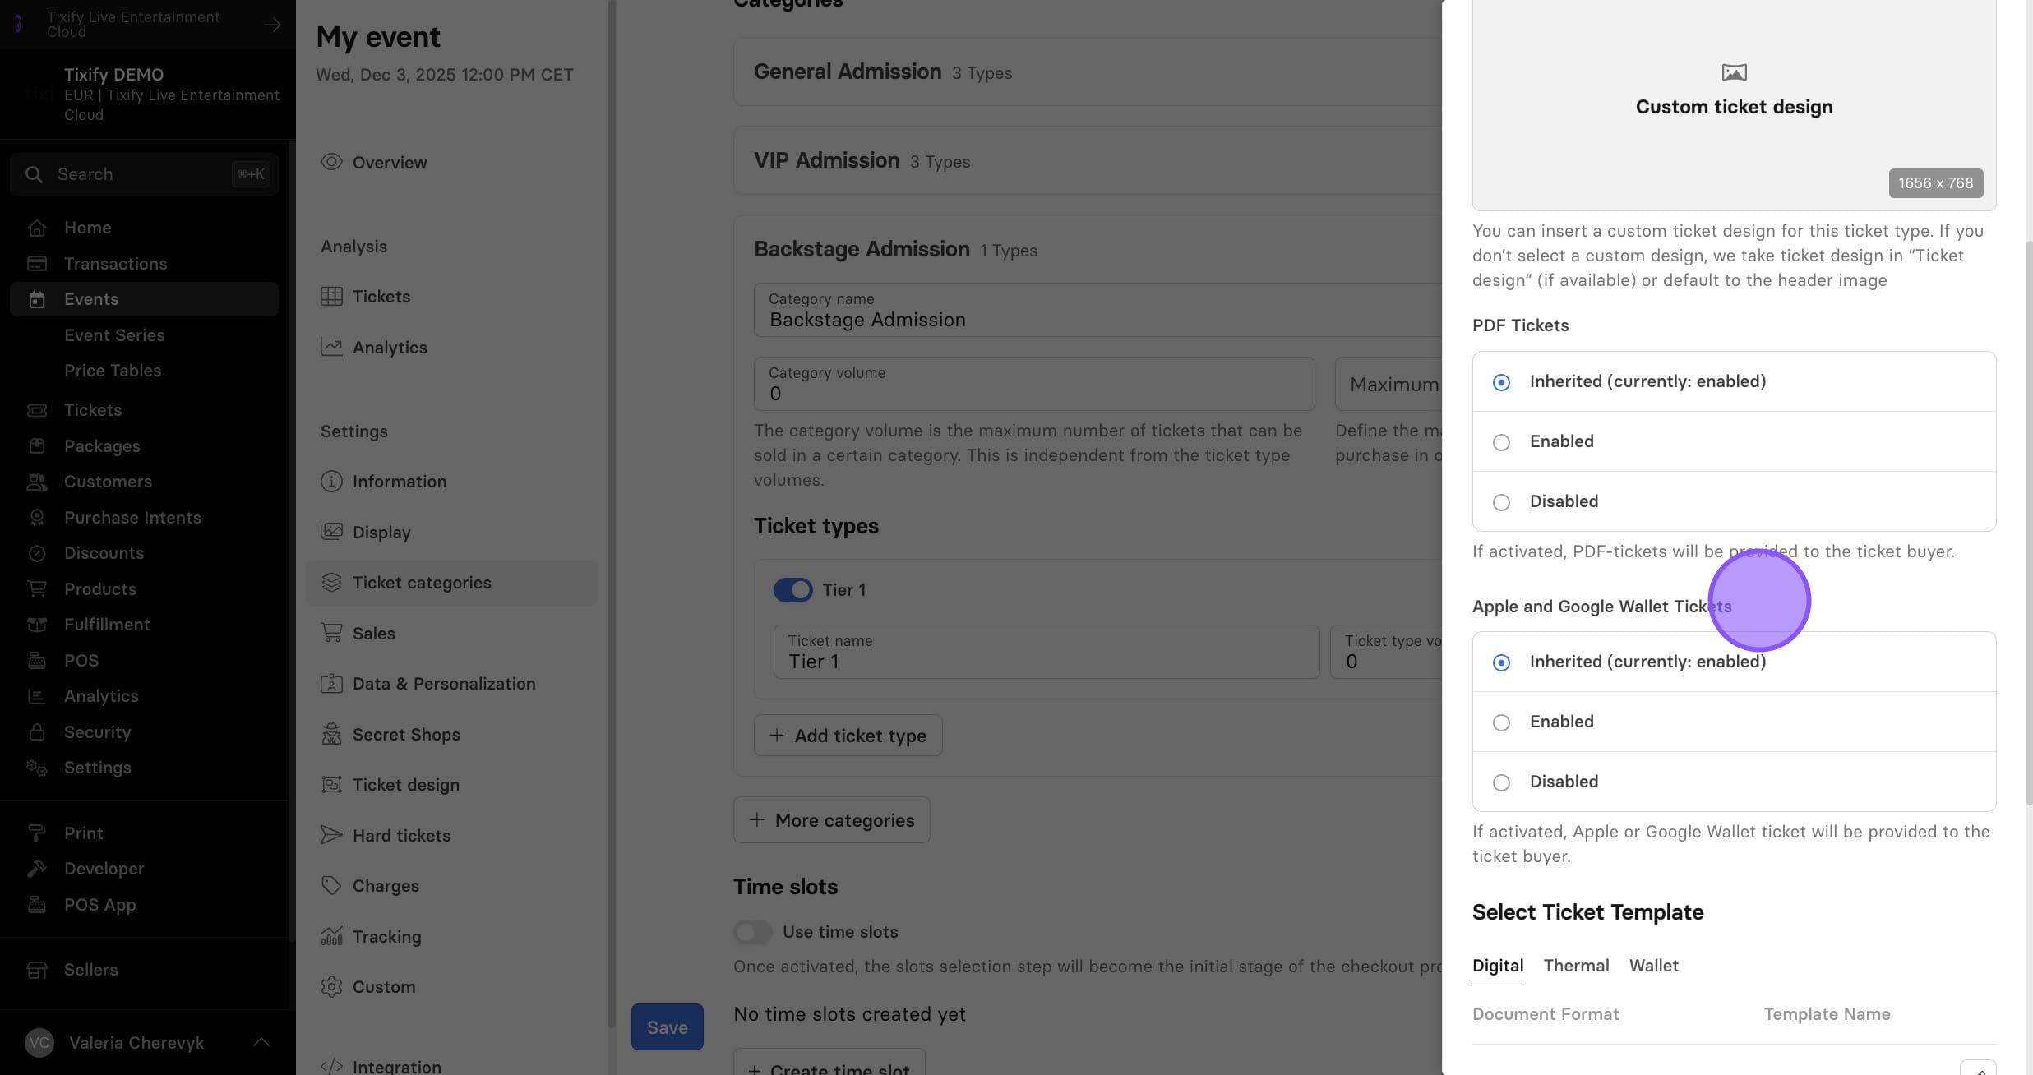Open the Tracking chart icon
The height and width of the screenshot is (1075, 2033).
(x=331, y=936)
